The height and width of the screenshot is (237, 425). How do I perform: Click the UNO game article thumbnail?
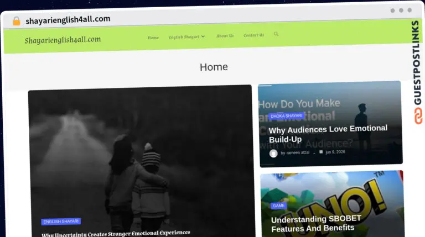332,203
